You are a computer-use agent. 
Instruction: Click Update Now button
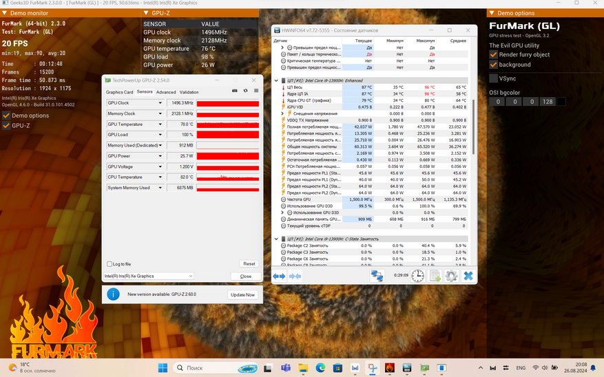(x=242, y=294)
